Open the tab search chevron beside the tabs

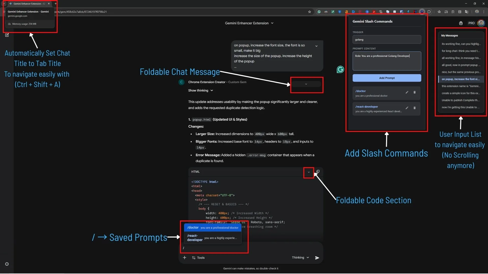click(x=4, y=4)
